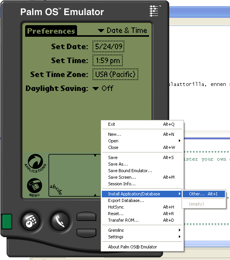Select Save Screen... menu item

(142, 177)
